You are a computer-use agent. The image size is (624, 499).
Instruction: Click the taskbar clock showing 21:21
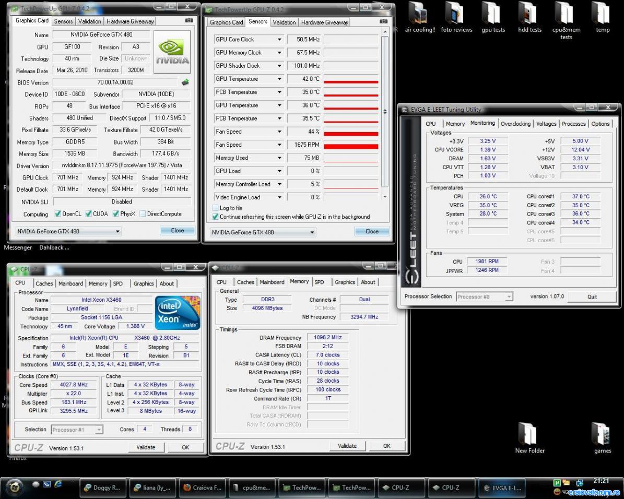tap(601, 480)
